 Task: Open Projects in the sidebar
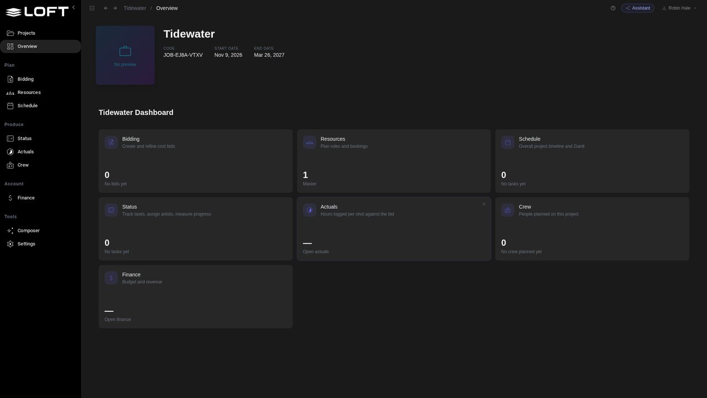[40, 33]
